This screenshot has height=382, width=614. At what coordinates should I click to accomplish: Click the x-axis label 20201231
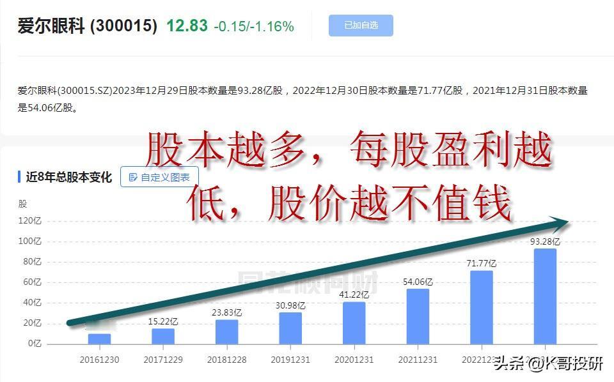(x=354, y=360)
